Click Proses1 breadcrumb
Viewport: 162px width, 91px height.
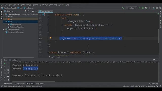pos(51,57)
